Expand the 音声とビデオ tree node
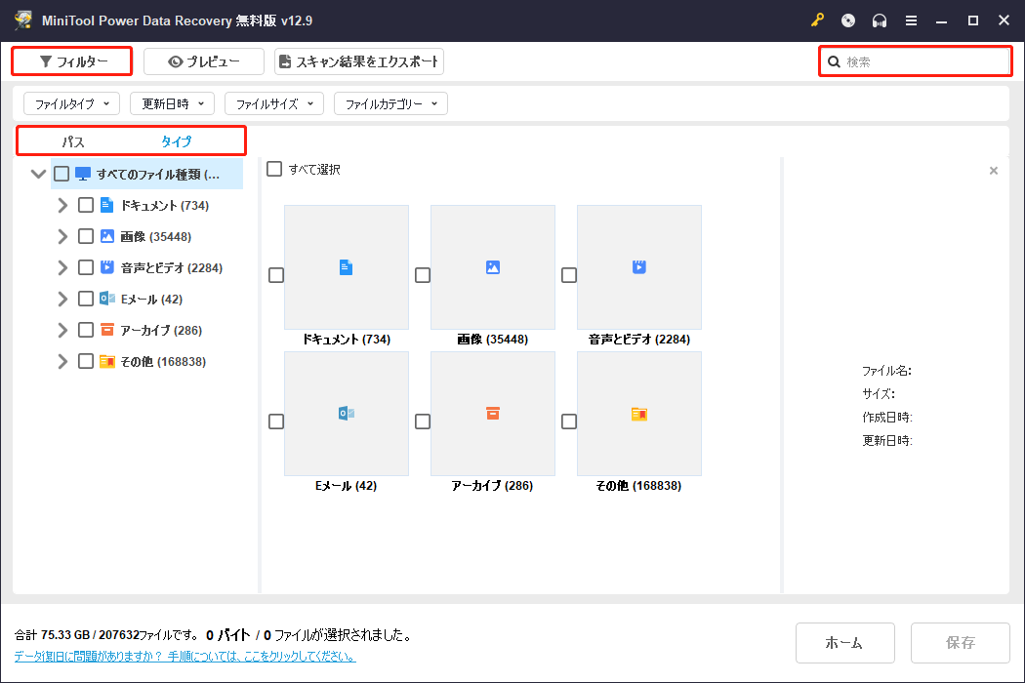 [62, 267]
